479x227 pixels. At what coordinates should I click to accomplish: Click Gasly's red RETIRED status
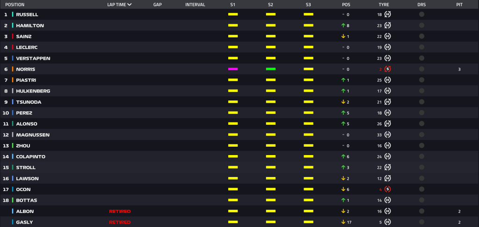[120, 222]
